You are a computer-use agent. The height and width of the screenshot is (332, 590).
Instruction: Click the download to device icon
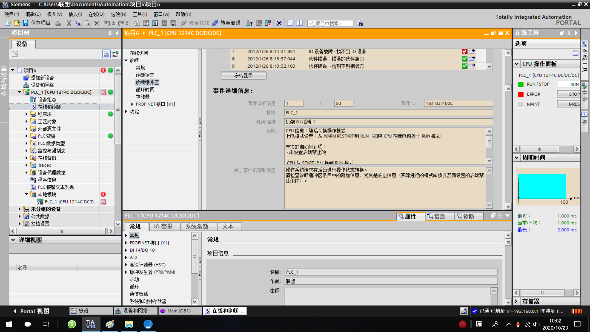click(x=146, y=23)
